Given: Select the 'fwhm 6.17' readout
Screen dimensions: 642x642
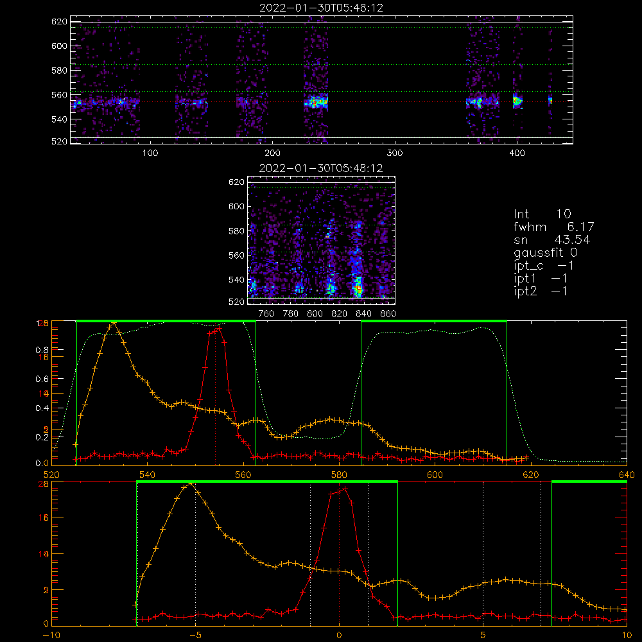Looking at the screenshot, I should [x=554, y=227].
